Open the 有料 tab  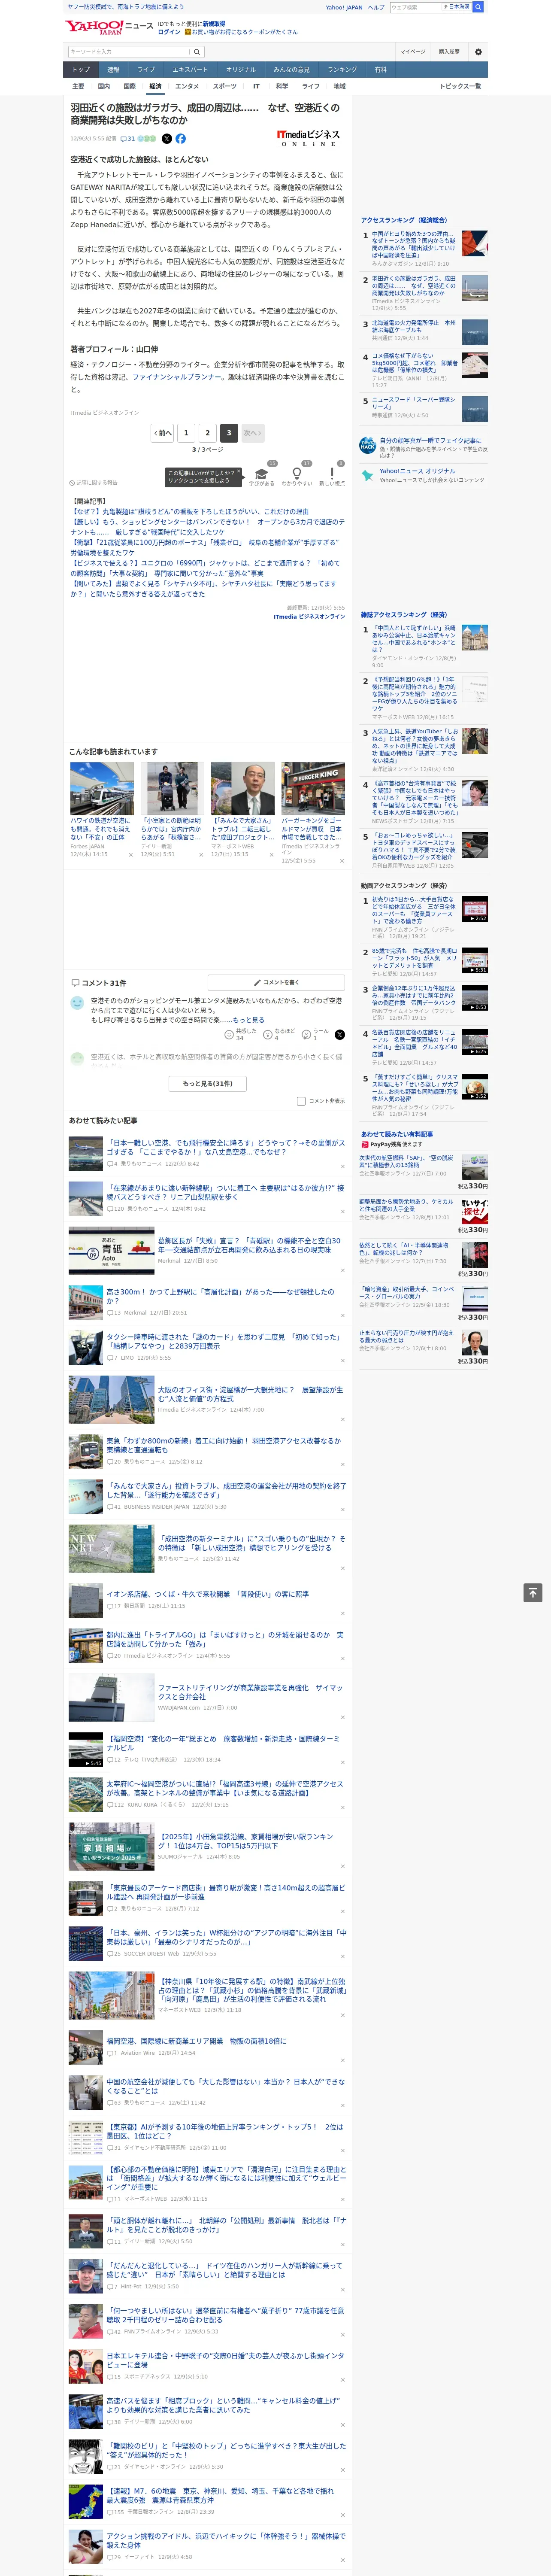pos(380,70)
